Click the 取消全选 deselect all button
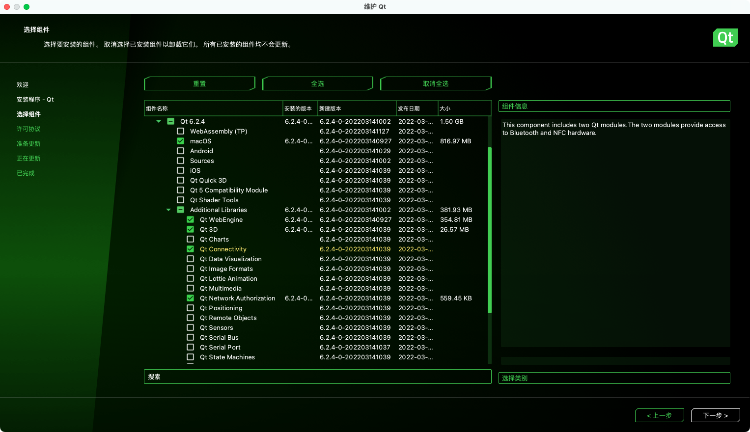The height and width of the screenshot is (432, 750). (436, 83)
